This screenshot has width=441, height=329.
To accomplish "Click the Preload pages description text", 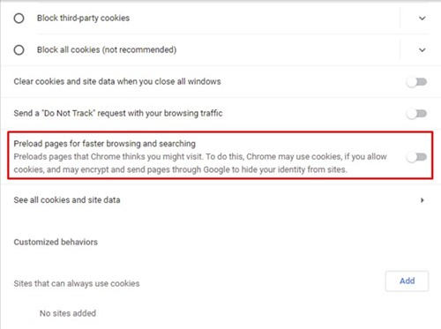I will [200, 163].
